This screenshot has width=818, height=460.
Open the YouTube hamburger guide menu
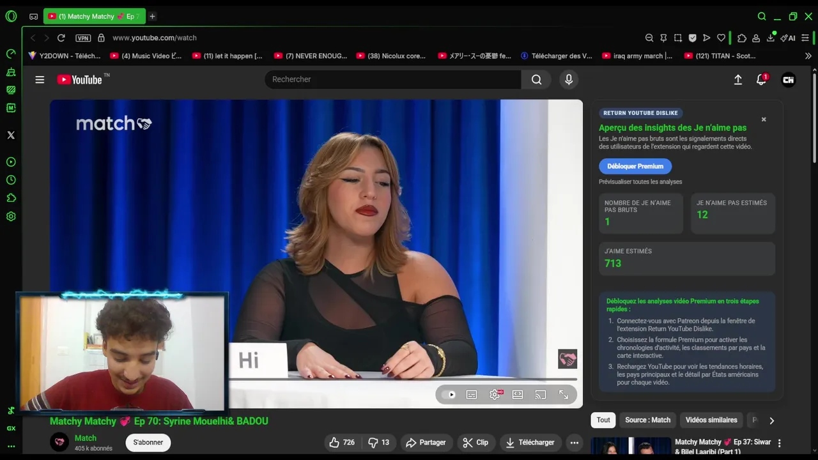tap(40, 80)
